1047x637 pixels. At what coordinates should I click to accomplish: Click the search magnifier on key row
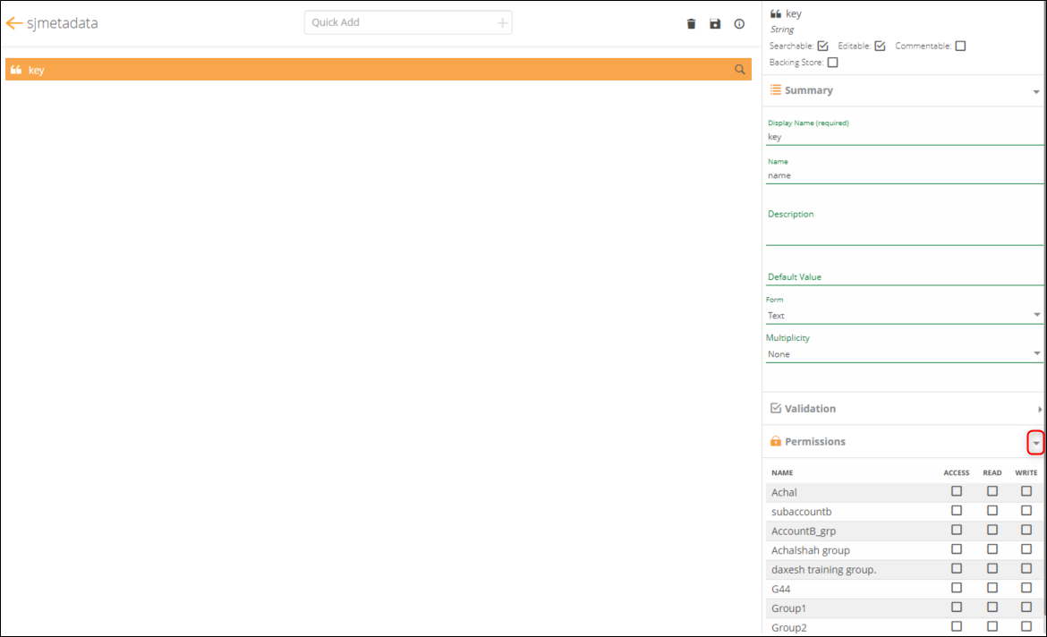[x=740, y=70]
